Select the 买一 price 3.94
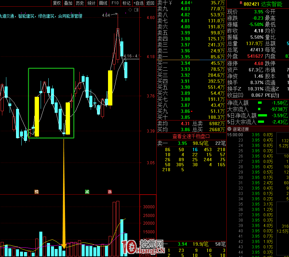 pos(185,63)
